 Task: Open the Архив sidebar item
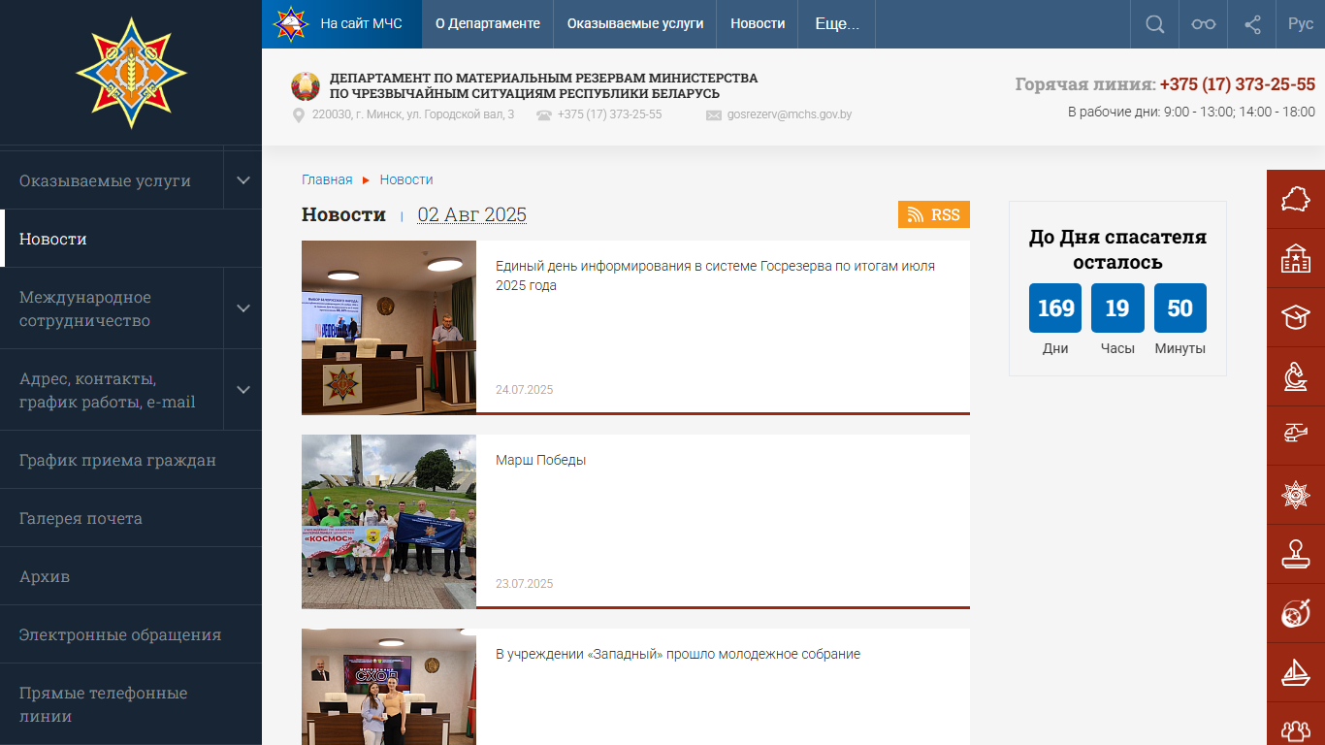tap(131, 576)
